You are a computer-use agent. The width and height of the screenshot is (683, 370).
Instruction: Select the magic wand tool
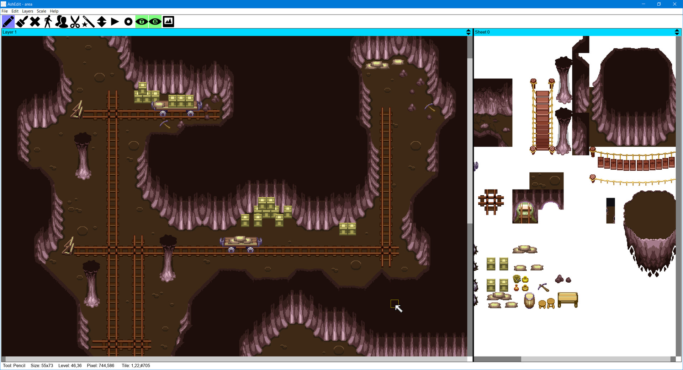(x=88, y=22)
